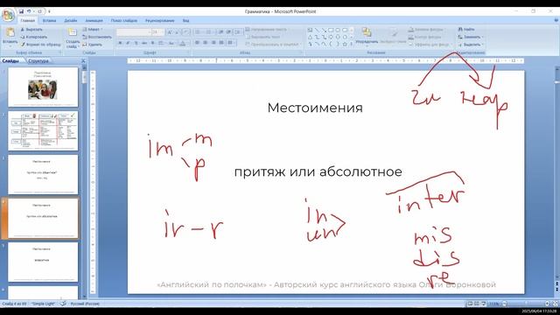
Task: Open the font color dropdown arrow
Action: pyautogui.click(x=188, y=43)
